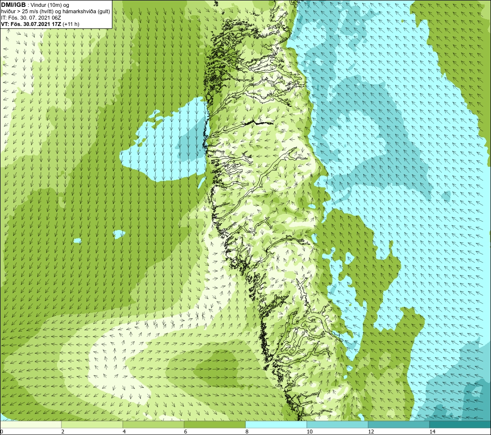Click the scale label '14'
491x435 pixels.
tap(432, 432)
